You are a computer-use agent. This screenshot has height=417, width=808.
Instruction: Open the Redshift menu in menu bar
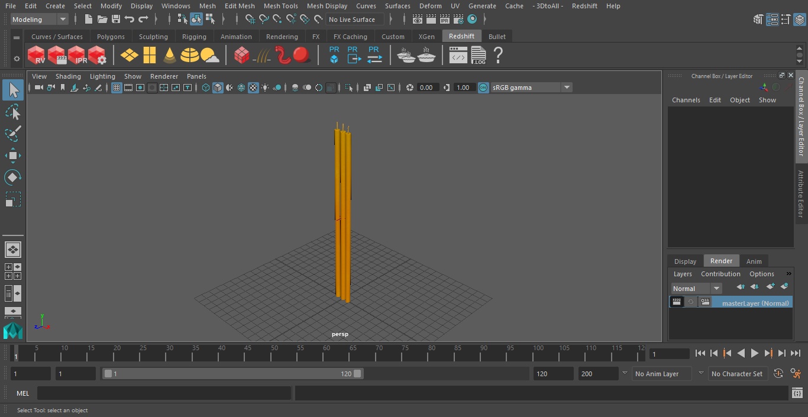tap(584, 6)
